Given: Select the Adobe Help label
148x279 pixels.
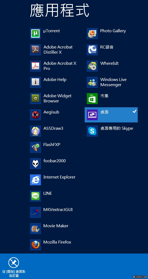Looking at the screenshot, I should (x=55, y=80).
